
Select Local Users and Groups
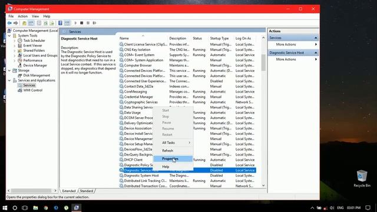pyautogui.click(x=40, y=55)
